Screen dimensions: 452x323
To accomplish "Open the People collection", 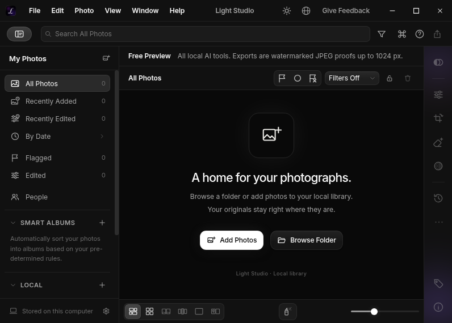I will point(57,197).
